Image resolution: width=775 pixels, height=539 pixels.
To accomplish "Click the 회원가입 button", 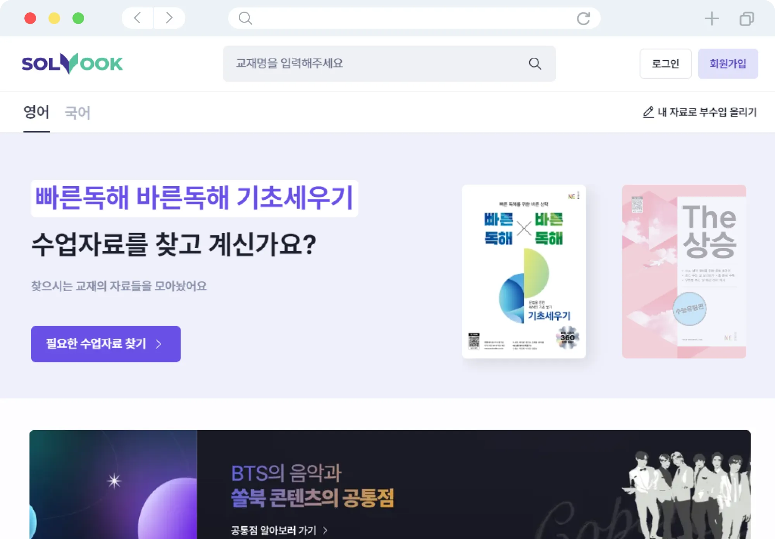I will coord(728,64).
